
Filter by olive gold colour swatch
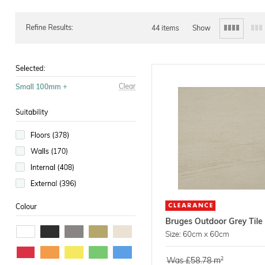98,232
